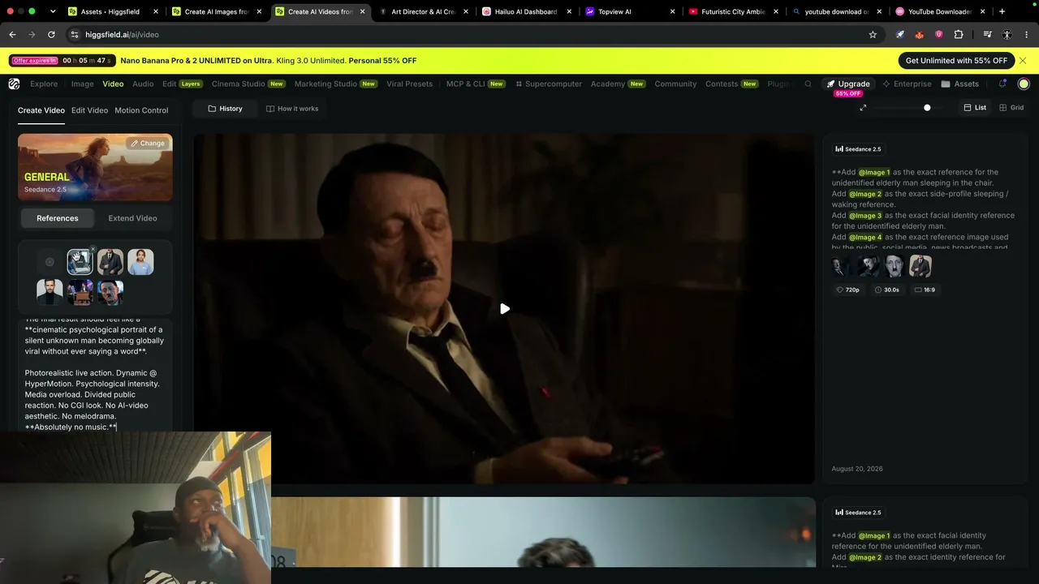Open a new browser tab with the plus icon
The width and height of the screenshot is (1039, 584).
(x=1002, y=11)
